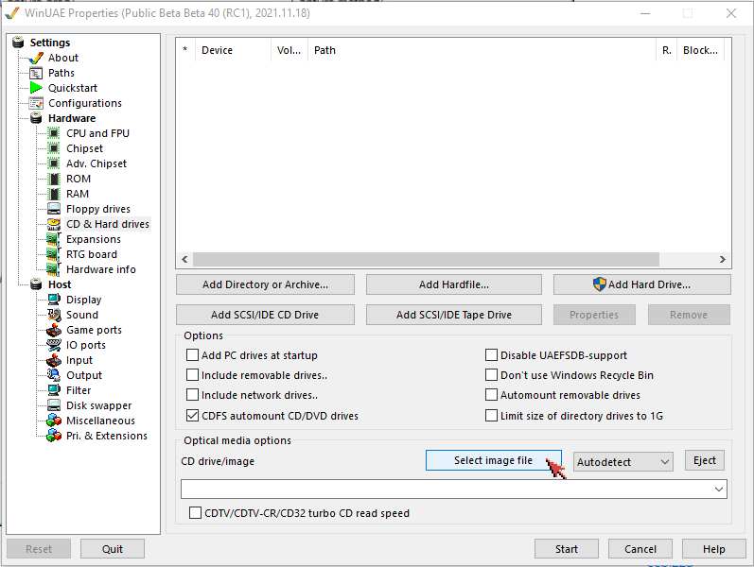
Task: Click the IO ports cable icon
Action: (54, 345)
